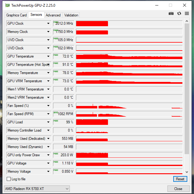Open the Mem2 VRM Temperature dropdown

coord(48,97)
